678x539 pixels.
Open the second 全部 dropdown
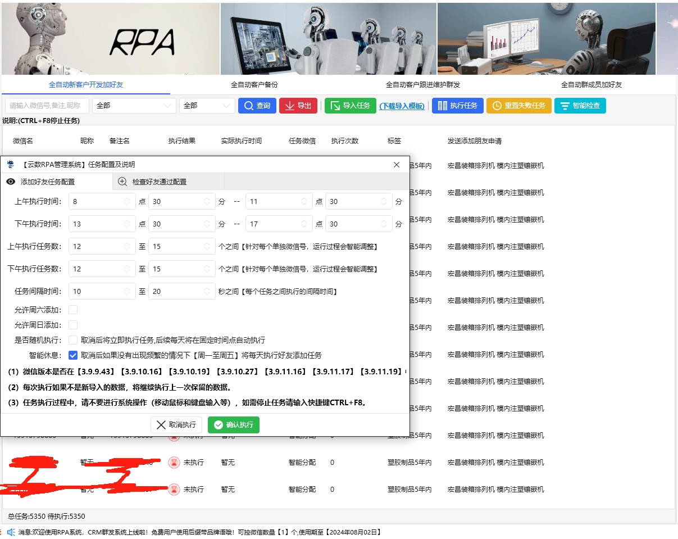coord(208,105)
